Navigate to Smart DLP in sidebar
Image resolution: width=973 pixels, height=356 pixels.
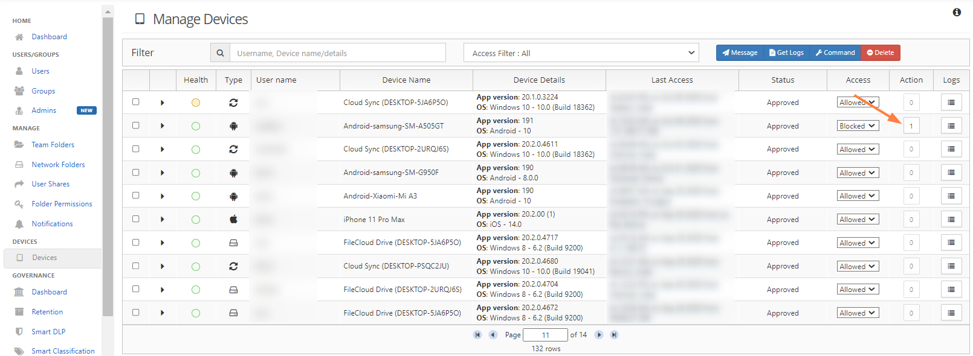pyautogui.click(x=48, y=332)
